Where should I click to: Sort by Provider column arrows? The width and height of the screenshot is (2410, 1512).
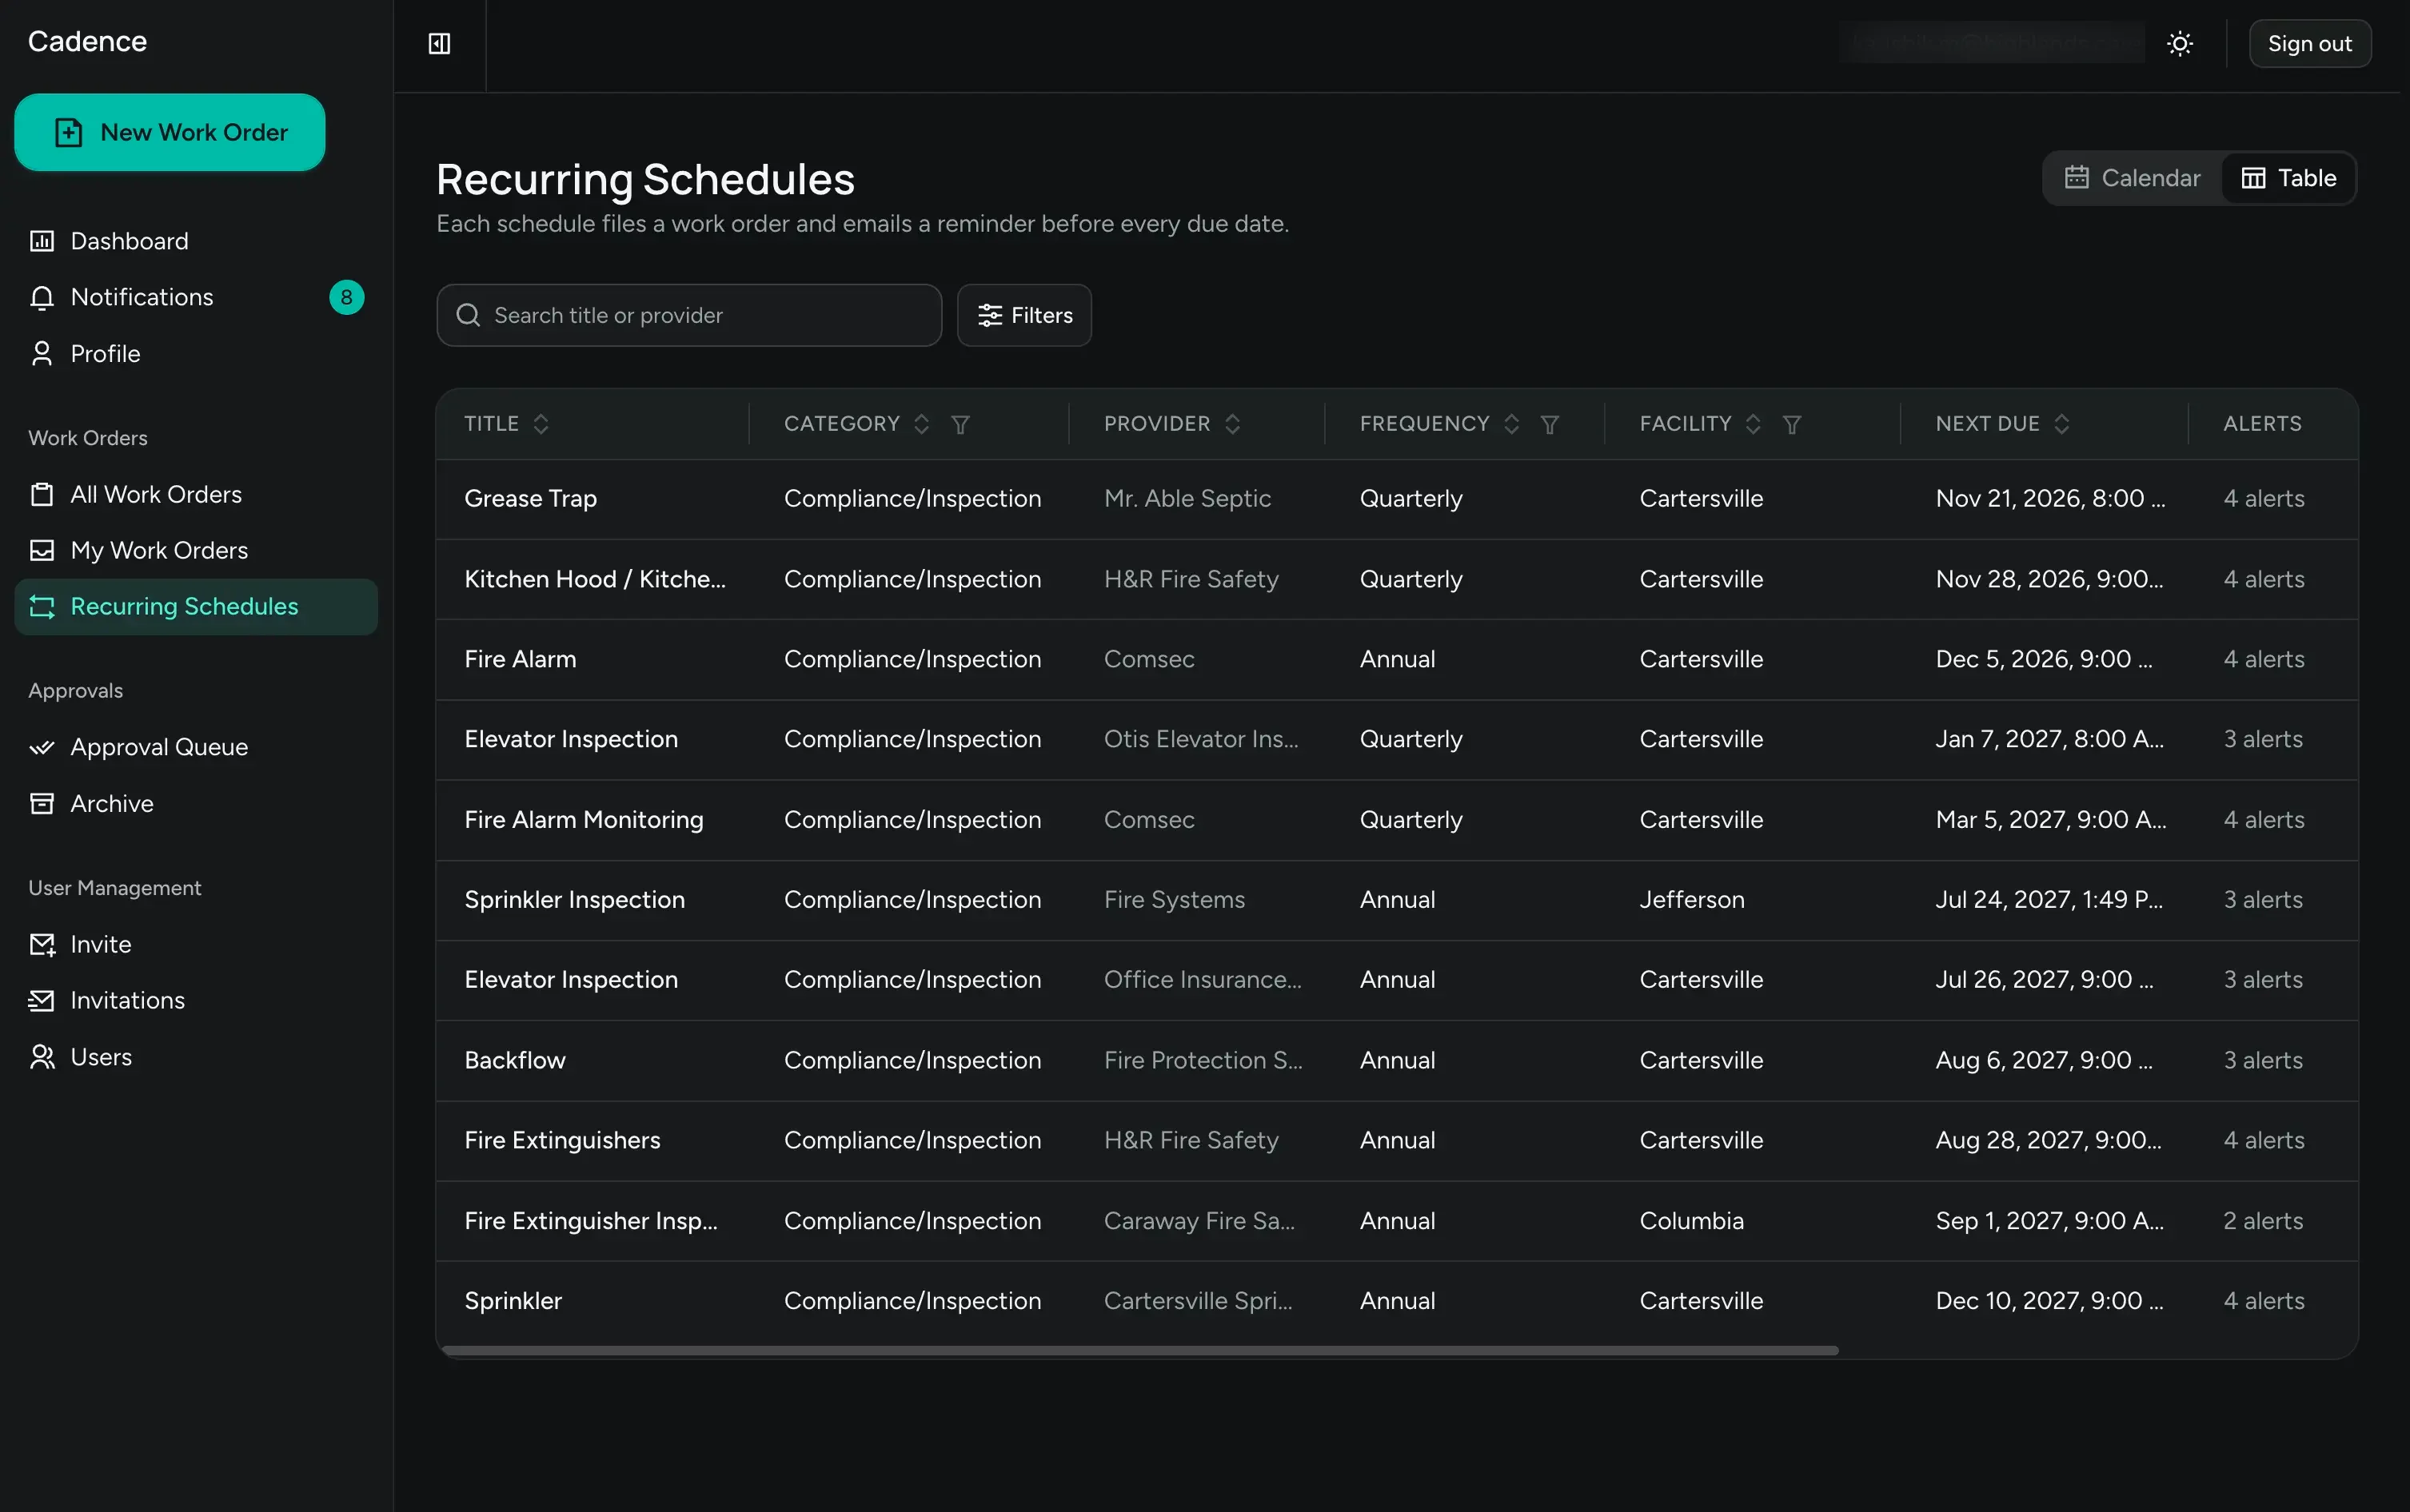pyautogui.click(x=1232, y=424)
